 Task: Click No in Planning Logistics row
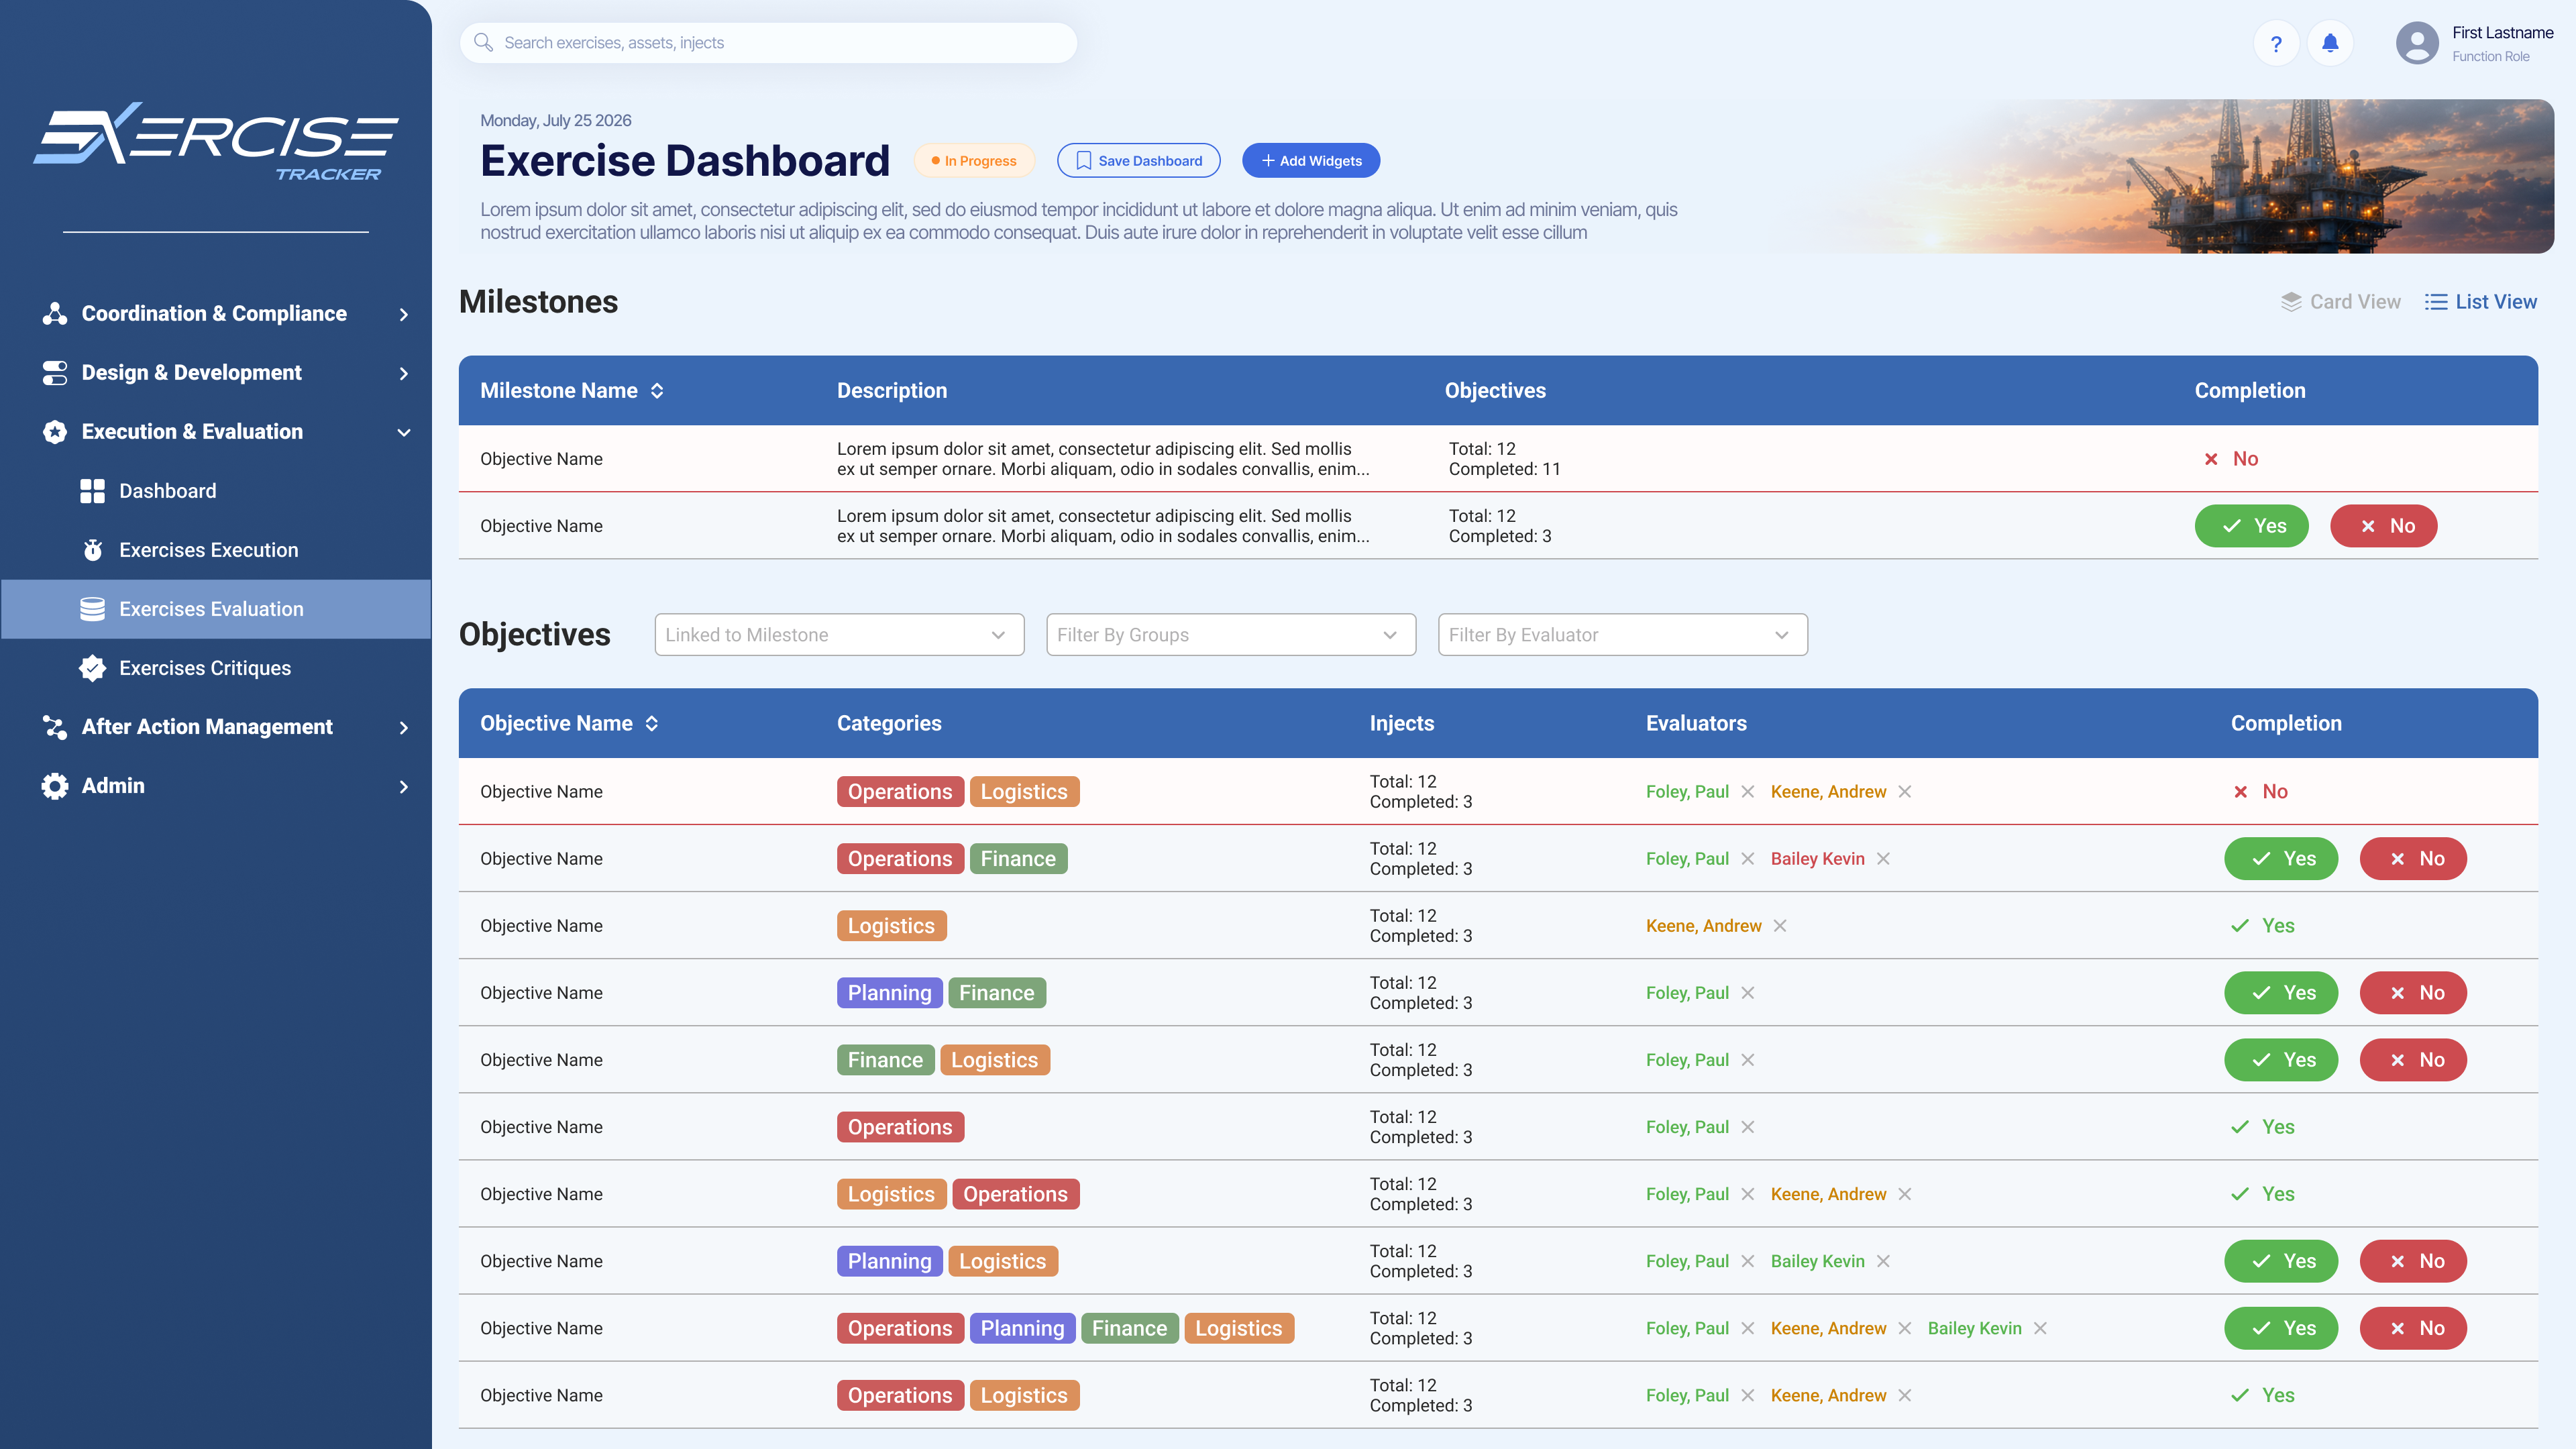(x=2413, y=1261)
